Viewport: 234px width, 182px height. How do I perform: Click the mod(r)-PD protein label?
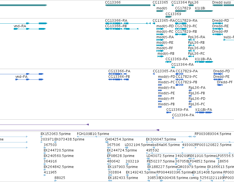click(x=167, y=77)
